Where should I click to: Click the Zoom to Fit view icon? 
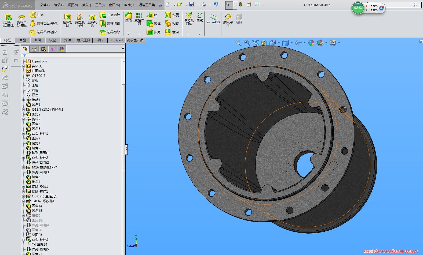point(238,43)
